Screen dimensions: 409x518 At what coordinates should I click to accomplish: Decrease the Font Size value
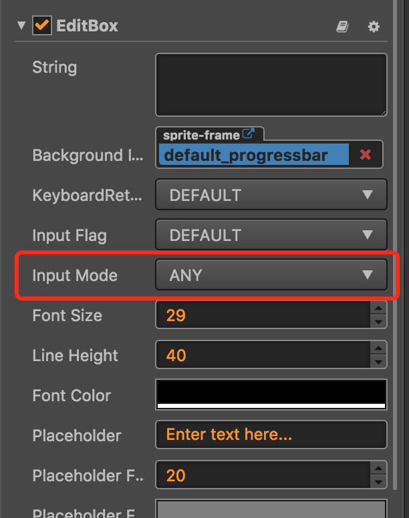pos(379,321)
